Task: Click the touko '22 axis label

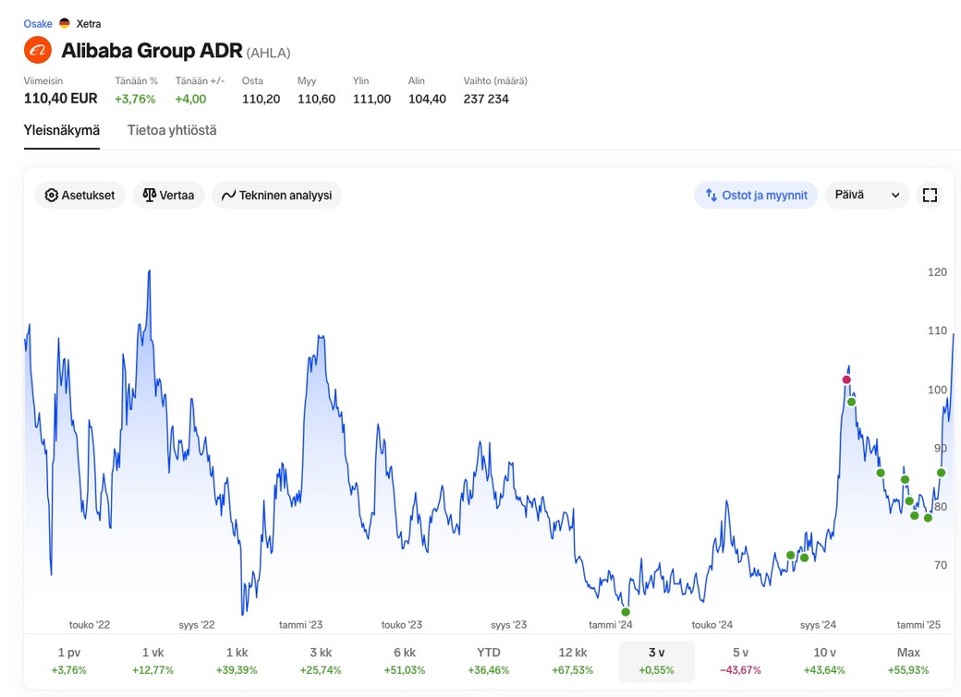Action: point(90,625)
